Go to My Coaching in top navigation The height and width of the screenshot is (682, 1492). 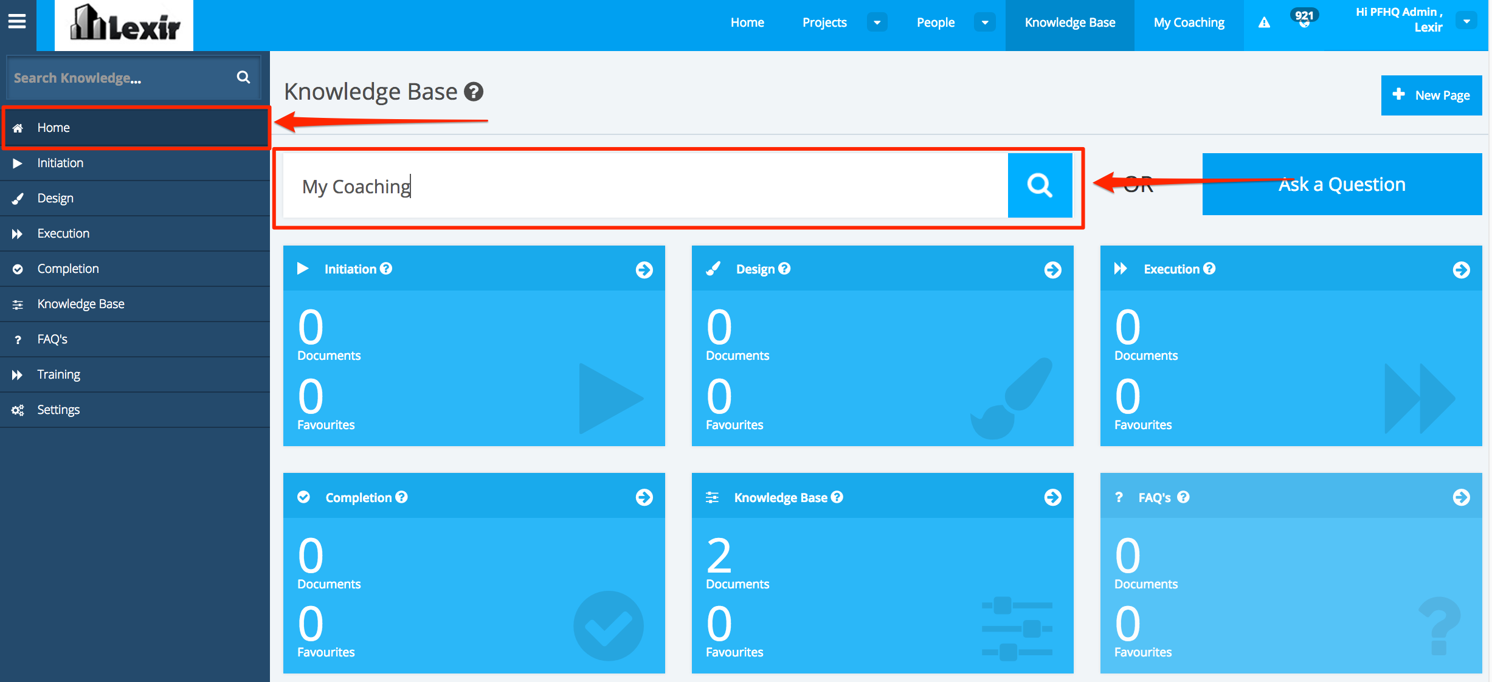pyautogui.click(x=1189, y=22)
